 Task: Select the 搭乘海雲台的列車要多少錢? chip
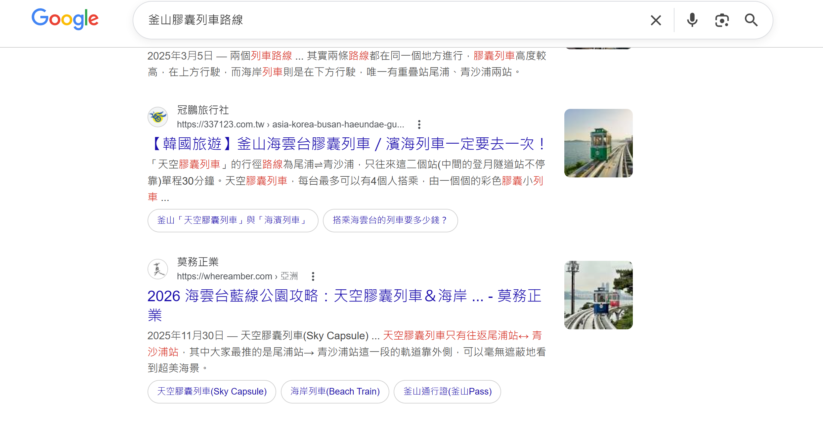(390, 220)
